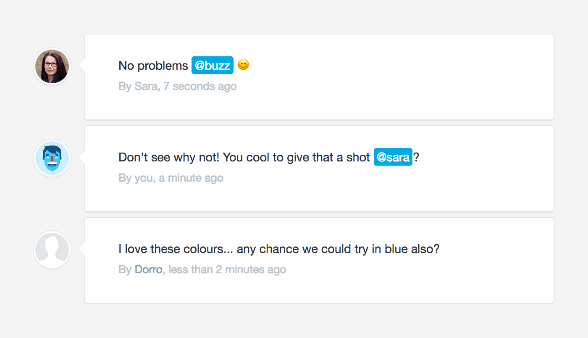This screenshot has width=588, height=338.
Task: Click the bubble pointer notch on Dorro's comment
Action: 81,250
